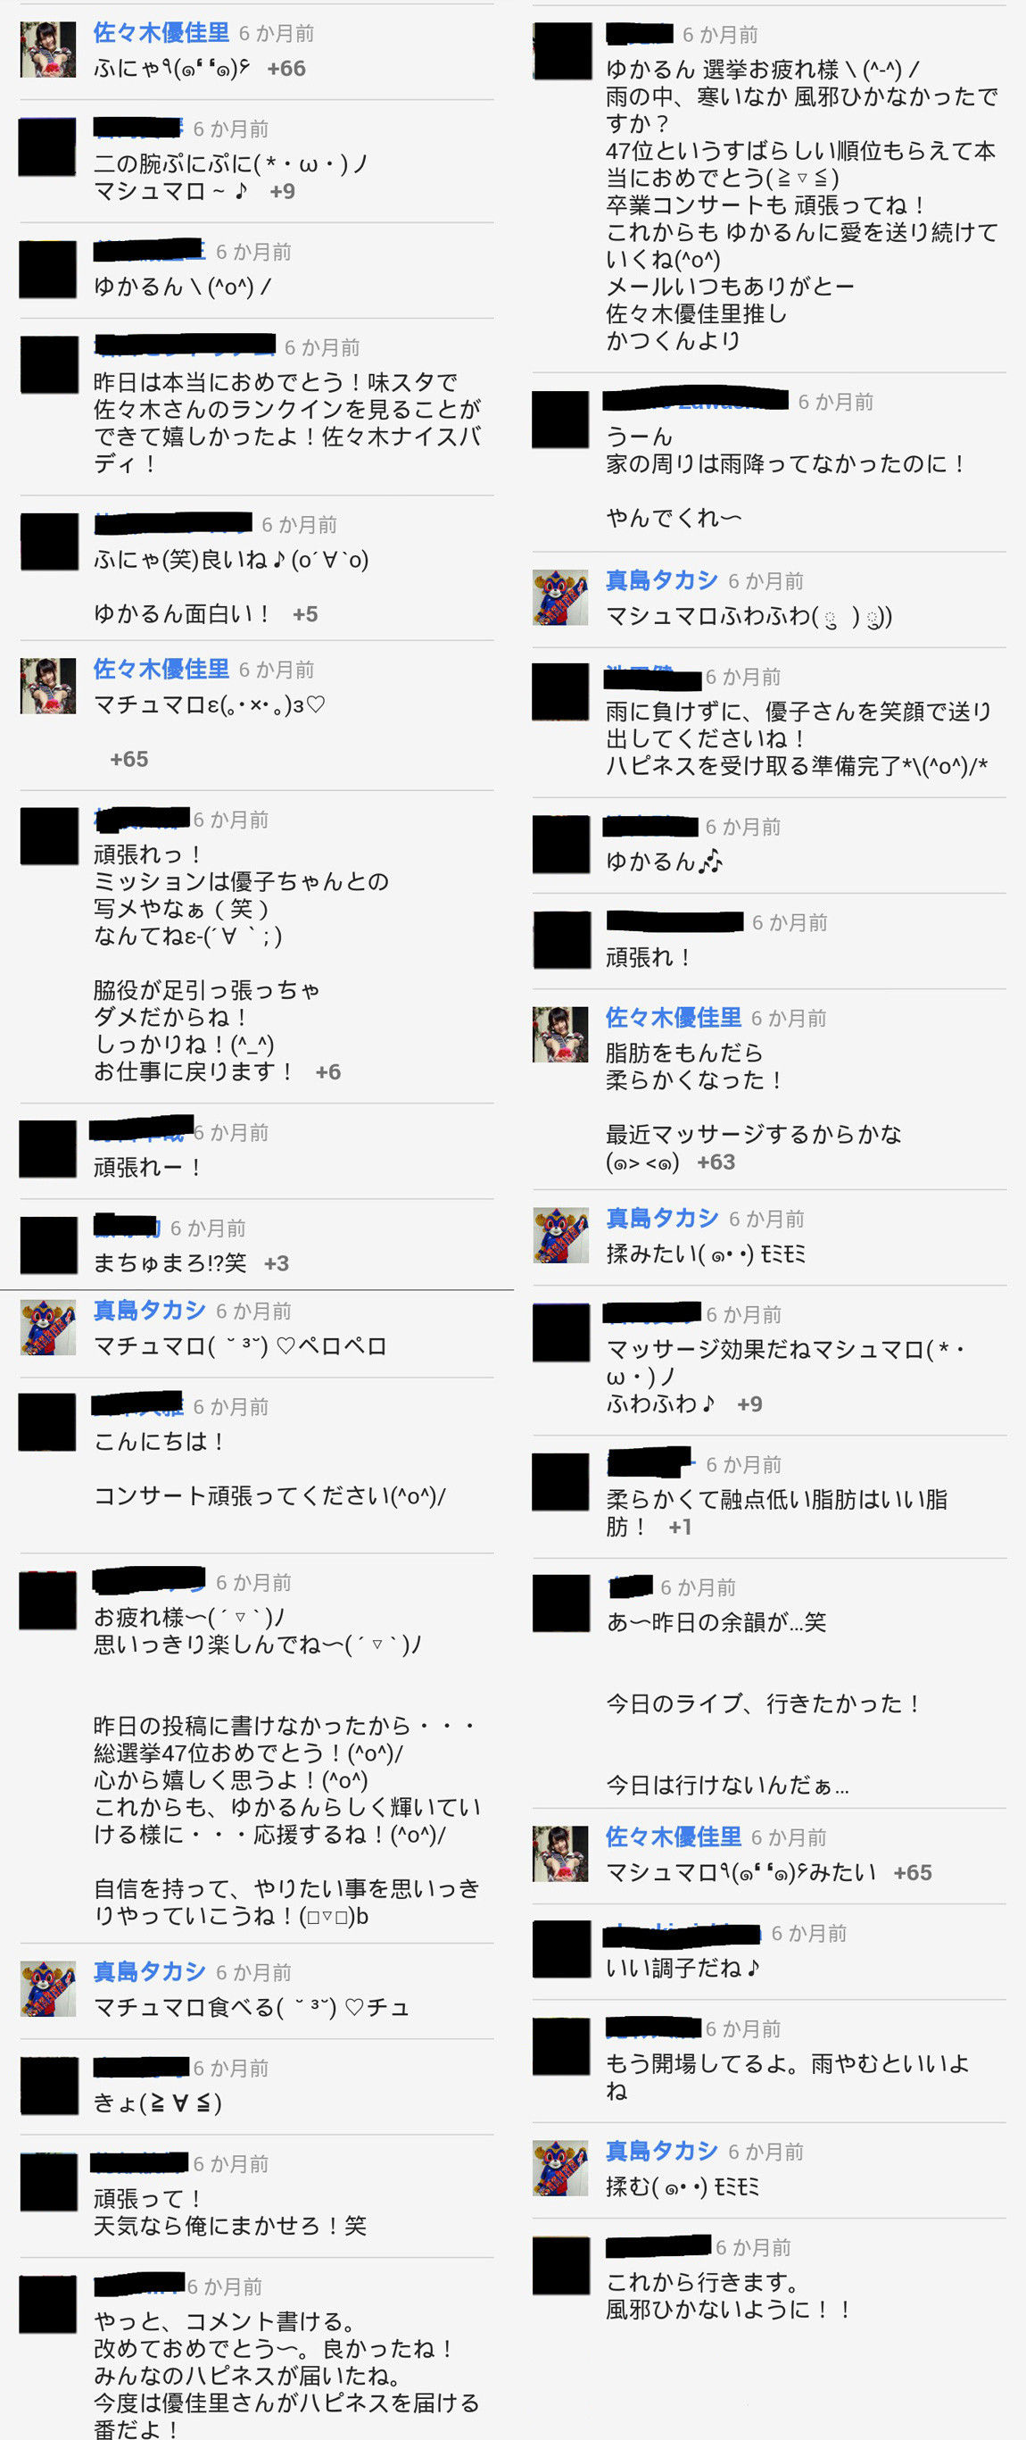This screenshot has width=1026, height=2440.
Task: Click the +66 count on the ふにゃ comment
Action: (x=285, y=68)
